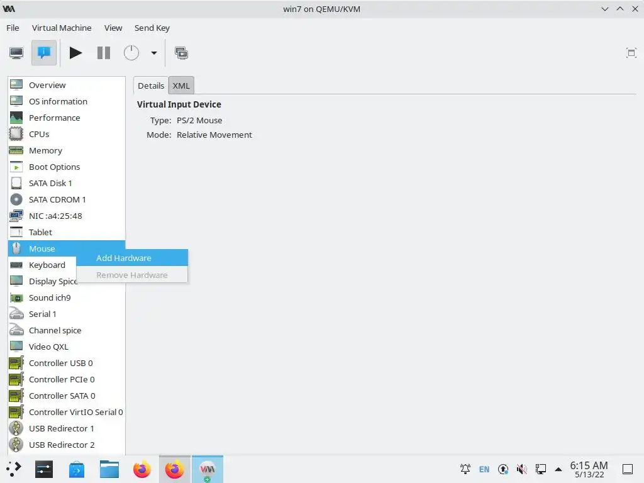Click the Keyboard icon in hardware list

coord(16,265)
